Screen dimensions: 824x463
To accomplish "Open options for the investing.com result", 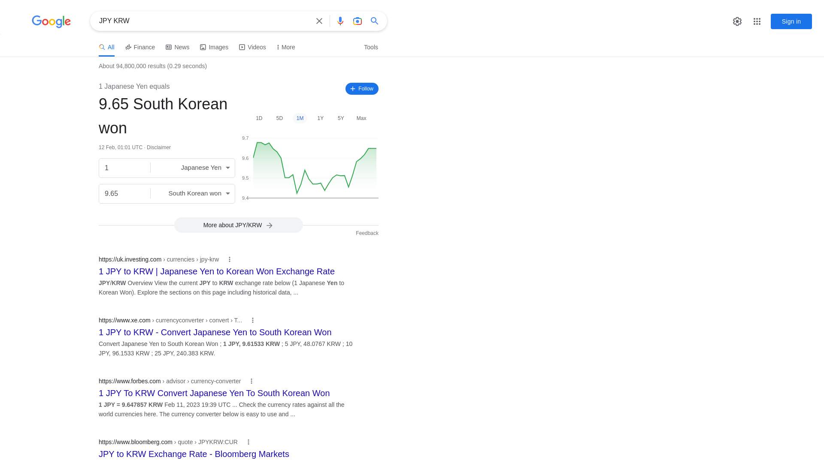I will point(230,259).
